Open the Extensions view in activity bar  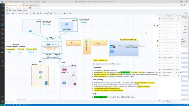[2, 24]
